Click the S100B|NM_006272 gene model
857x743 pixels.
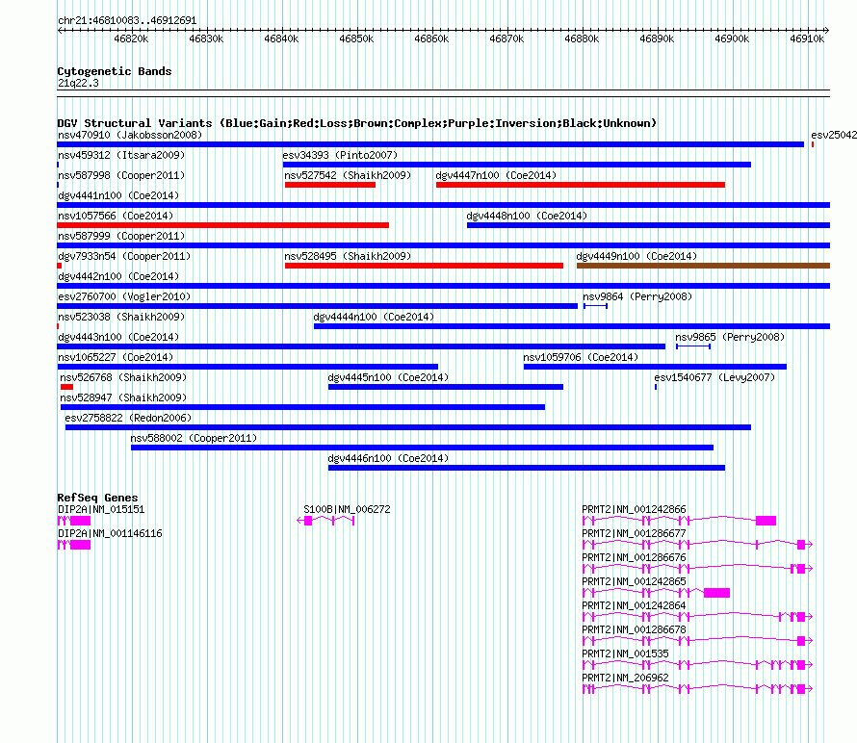(x=325, y=521)
